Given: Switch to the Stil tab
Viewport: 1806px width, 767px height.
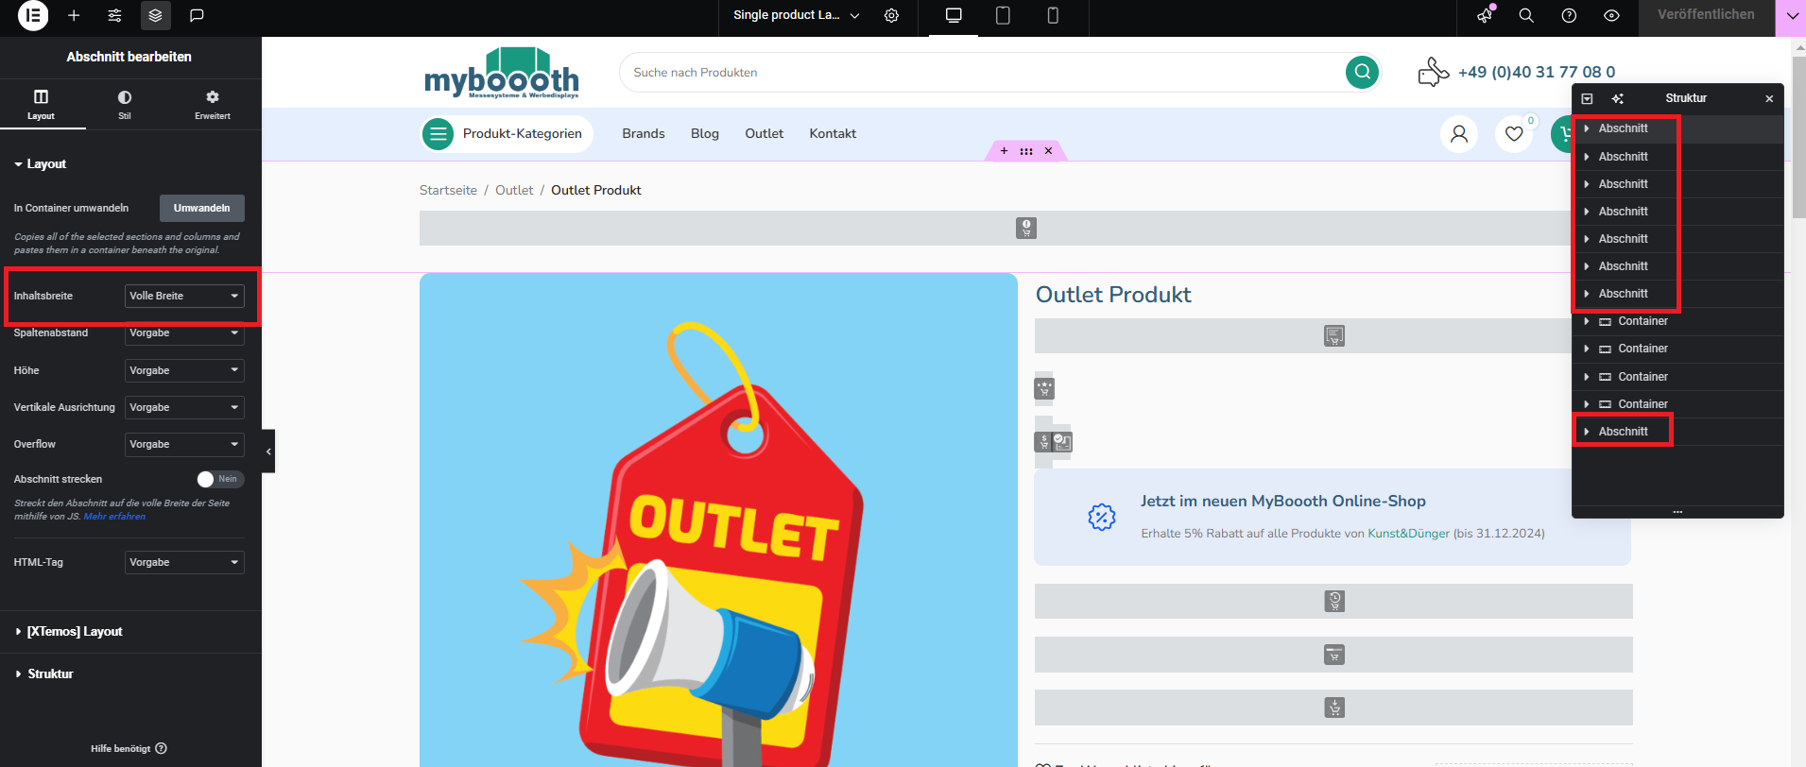Looking at the screenshot, I should (125, 104).
